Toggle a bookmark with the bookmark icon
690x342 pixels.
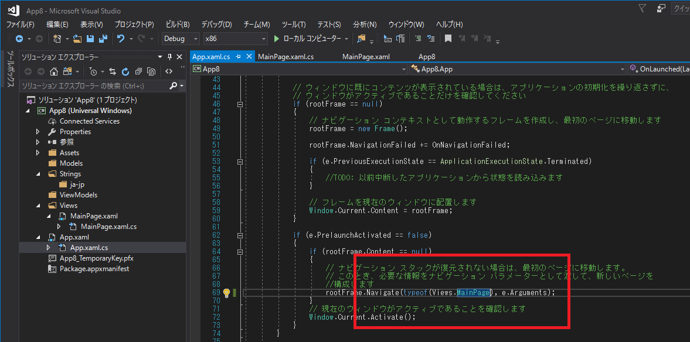point(448,39)
